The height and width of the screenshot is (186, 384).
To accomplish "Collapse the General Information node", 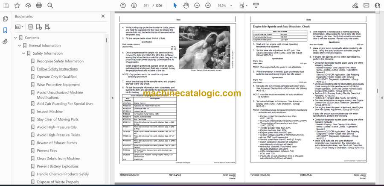I will click(20, 46).
